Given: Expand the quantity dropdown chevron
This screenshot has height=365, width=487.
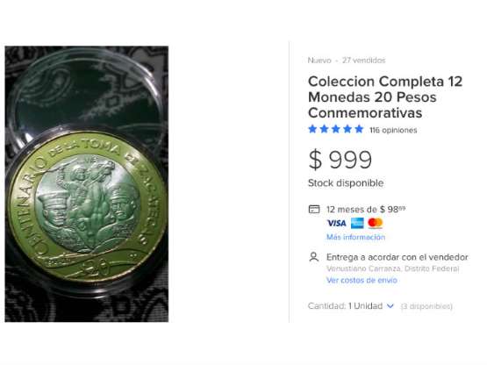Looking at the screenshot, I should pyautogui.click(x=390, y=306).
